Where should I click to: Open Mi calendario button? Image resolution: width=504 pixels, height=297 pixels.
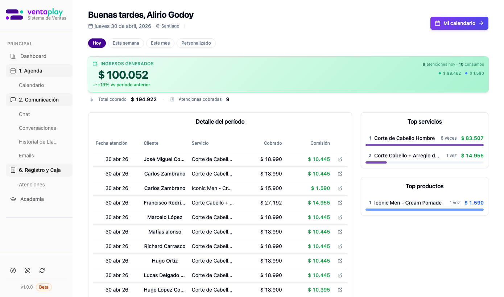click(459, 23)
